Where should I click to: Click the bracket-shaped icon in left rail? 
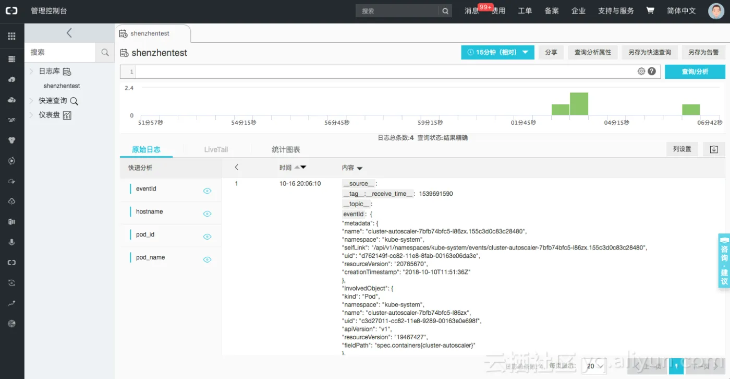(x=11, y=262)
